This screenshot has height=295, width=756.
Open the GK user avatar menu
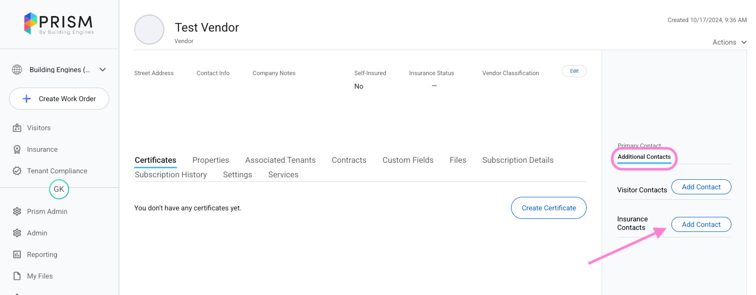tap(59, 189)
